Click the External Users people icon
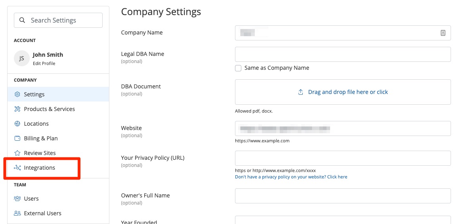Viewport: 470px width, 224px height. (17, 213)
